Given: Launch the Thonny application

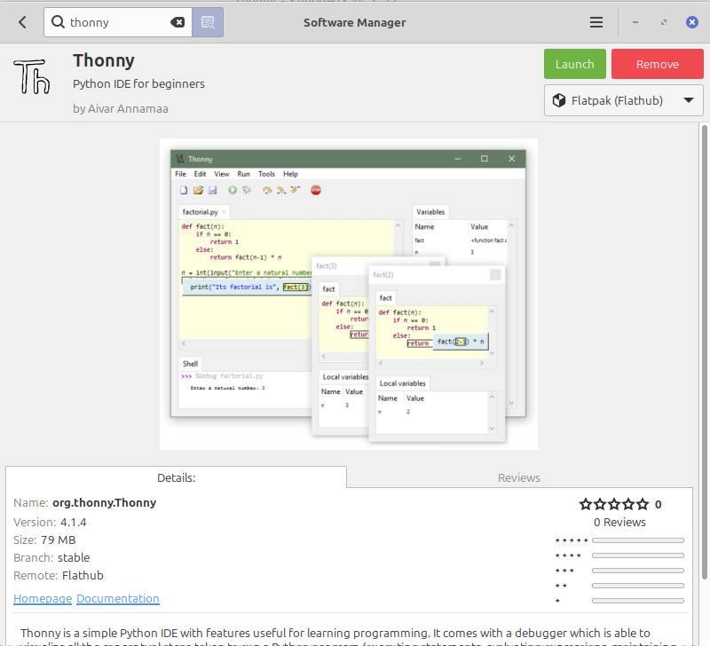Looking at the screenshot, I should (574, 64).
